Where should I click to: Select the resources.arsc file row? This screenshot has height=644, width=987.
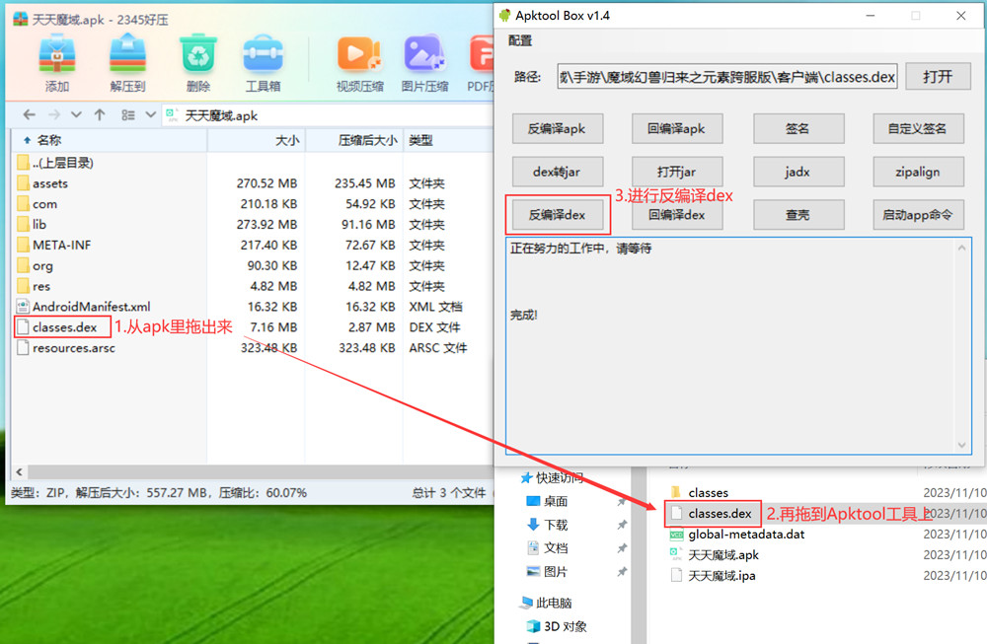(x=252, y=348)
